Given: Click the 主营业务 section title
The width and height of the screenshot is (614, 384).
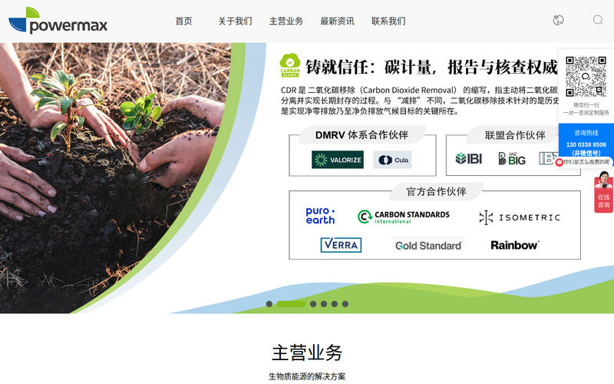Looking at the screenshot, I should coord(306,353).
